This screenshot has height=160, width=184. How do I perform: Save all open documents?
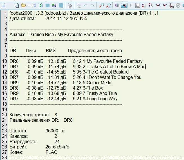(x=61, y=5)
